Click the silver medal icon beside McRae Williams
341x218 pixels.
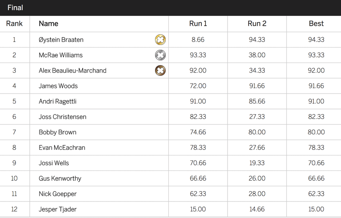(160, 55)
